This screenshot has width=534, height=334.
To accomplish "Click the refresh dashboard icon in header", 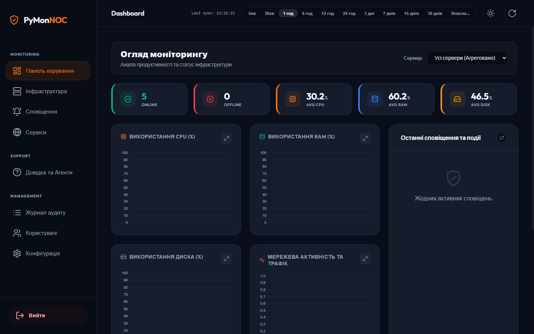I will 512,13.
